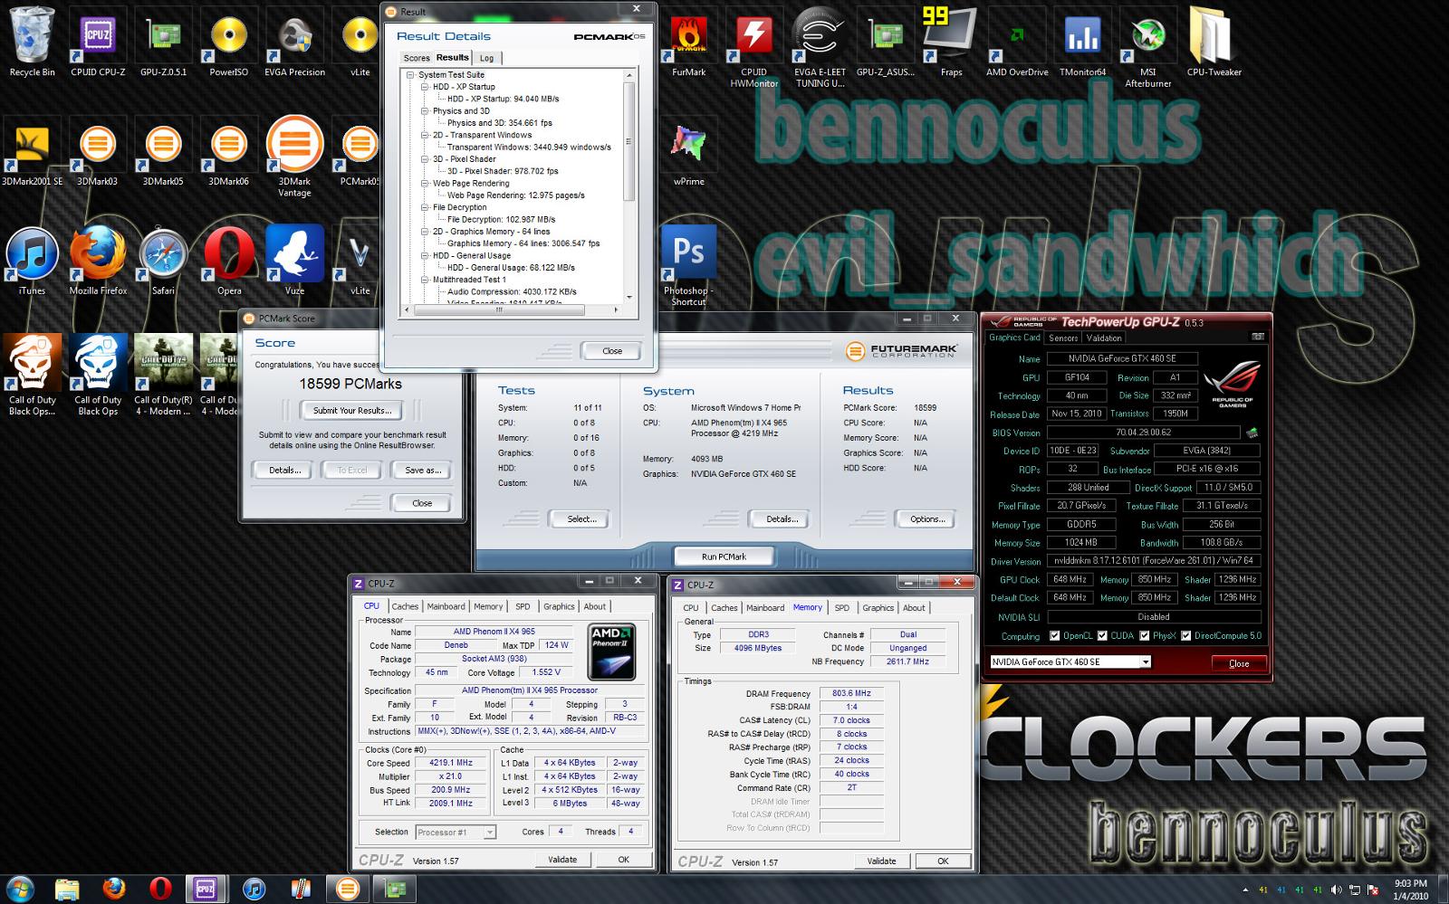
Task: Open the Recycle Bin desktop icon
Action: click(33, 43)
